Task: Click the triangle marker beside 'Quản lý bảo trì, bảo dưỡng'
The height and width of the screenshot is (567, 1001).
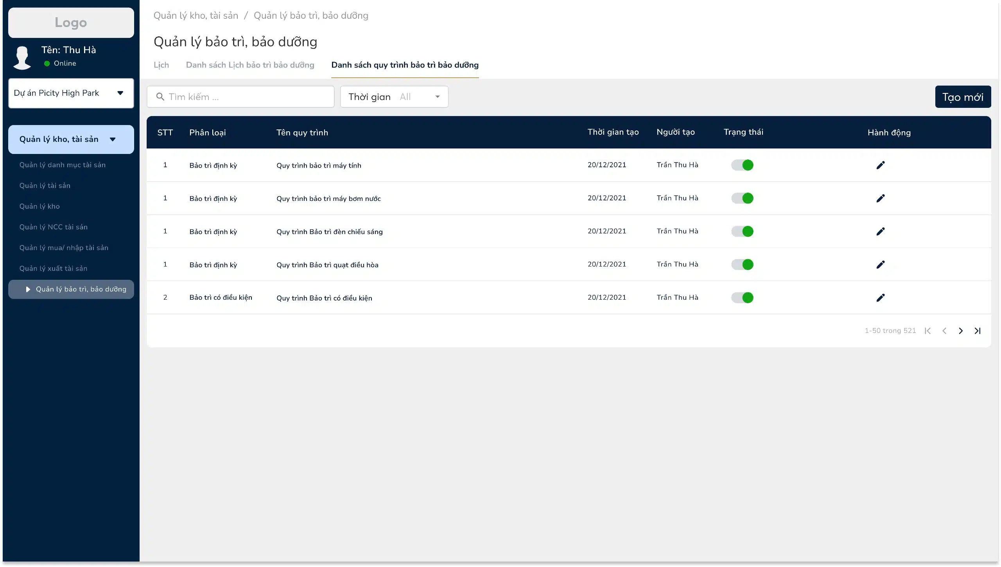Action: click(28, 290)
